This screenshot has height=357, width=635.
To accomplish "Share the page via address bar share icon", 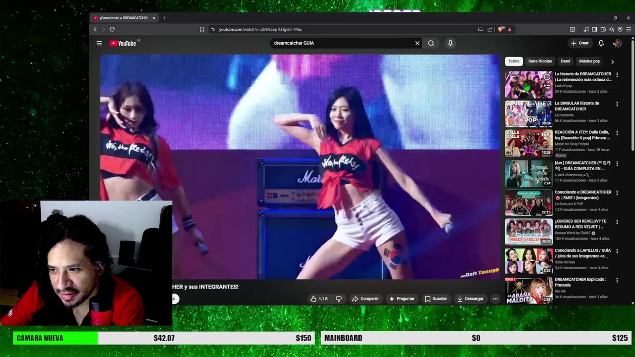I will (x=490, y=29).
